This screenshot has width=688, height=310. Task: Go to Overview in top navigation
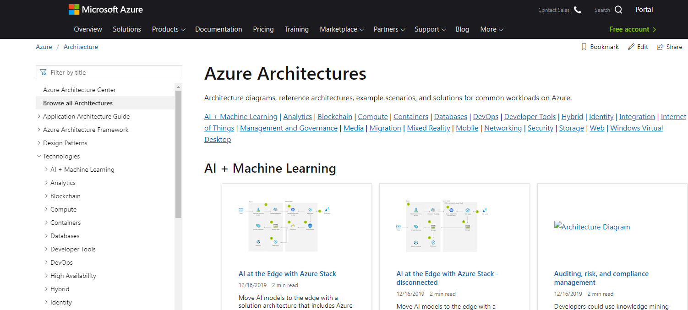click(x=88, y=29)
